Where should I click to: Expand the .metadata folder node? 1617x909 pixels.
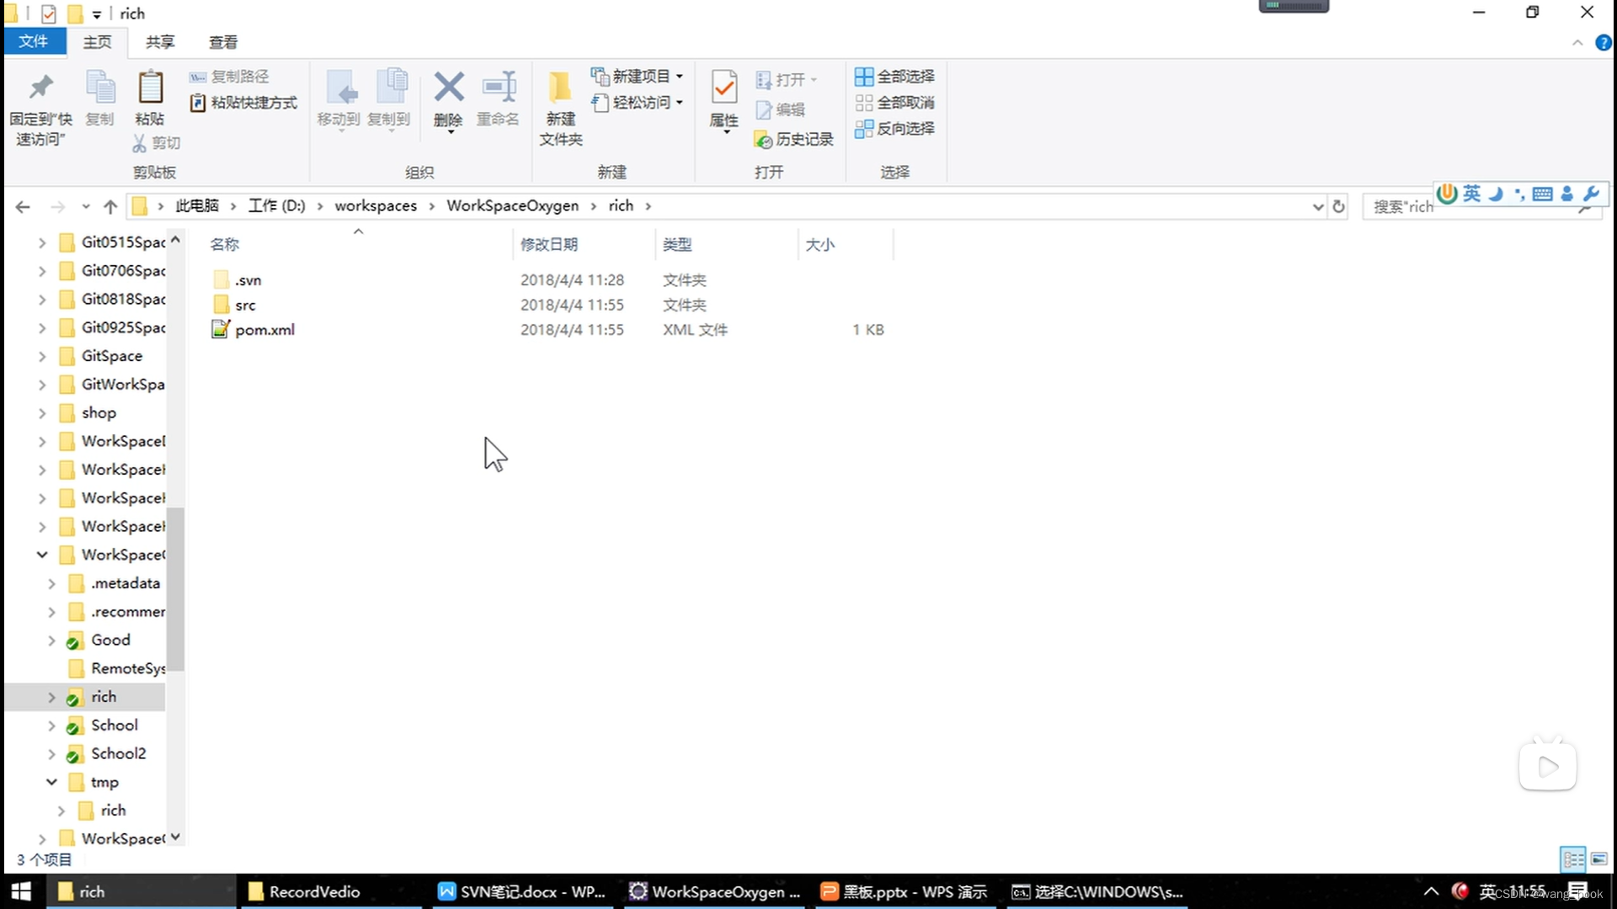(51, 583)
